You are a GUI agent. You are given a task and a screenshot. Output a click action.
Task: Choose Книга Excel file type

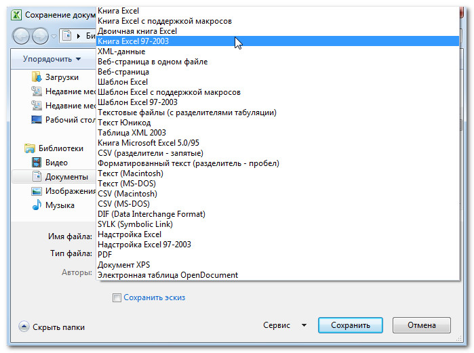click(x=278, y=11)
